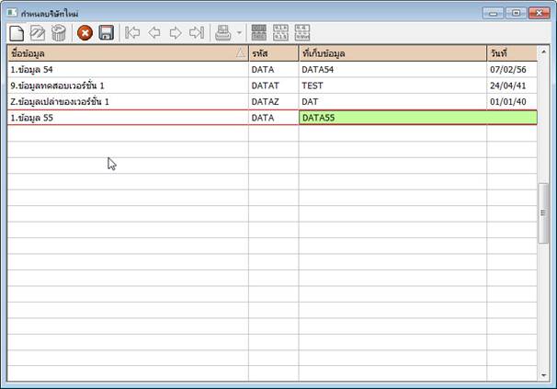Select the row 1.ข้อมูล 54

126,69
